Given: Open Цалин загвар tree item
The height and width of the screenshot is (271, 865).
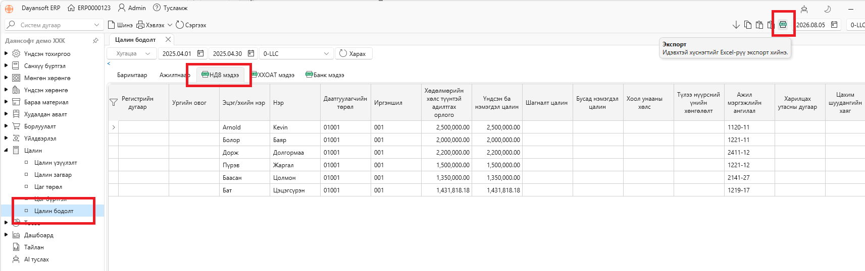Looking at the screenshot, I should coord(53,175).
